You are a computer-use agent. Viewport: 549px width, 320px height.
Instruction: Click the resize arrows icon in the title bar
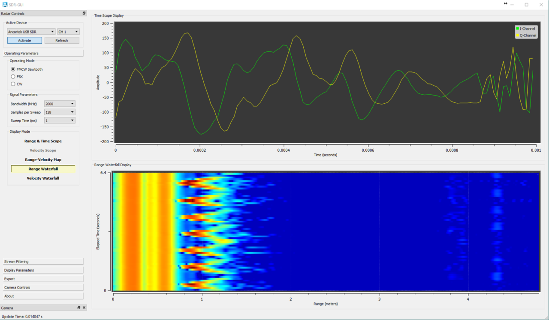tap(506, 3)
